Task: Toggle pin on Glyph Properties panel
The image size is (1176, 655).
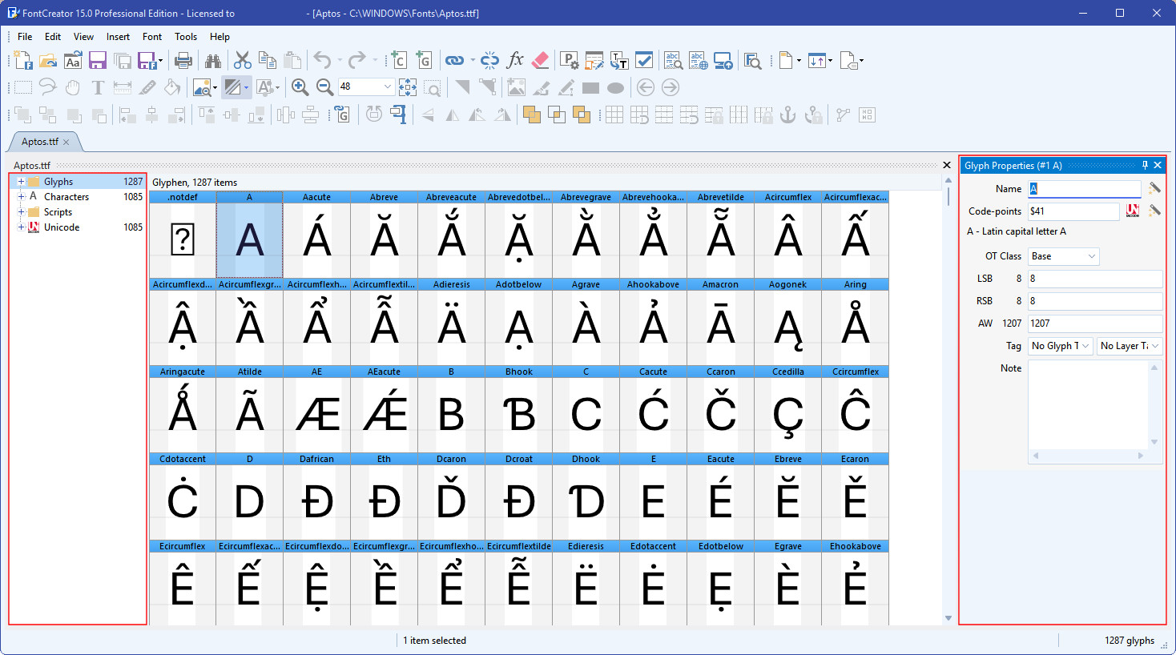Action: 1145,165
